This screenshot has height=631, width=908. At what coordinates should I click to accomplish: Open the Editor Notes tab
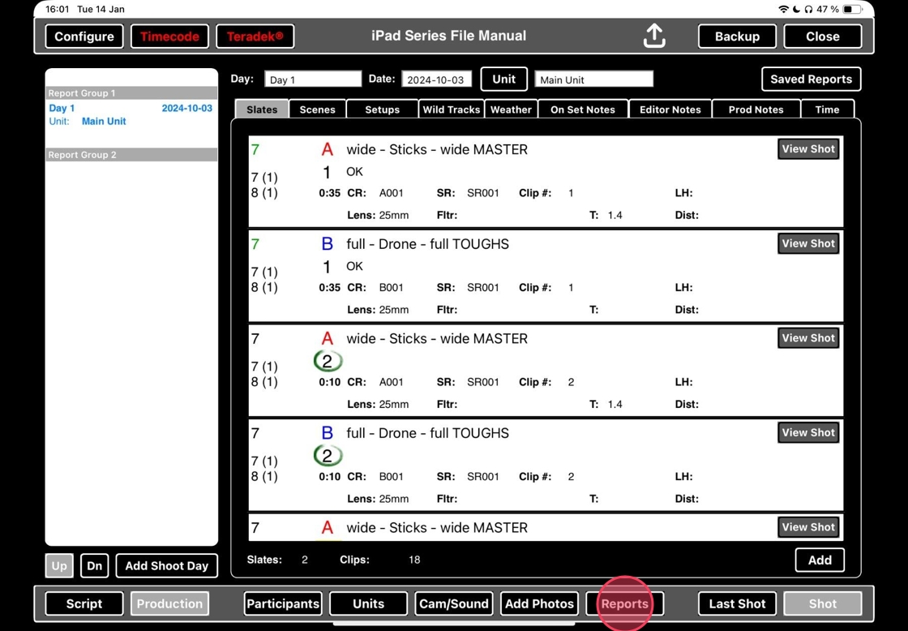point(670,109)
